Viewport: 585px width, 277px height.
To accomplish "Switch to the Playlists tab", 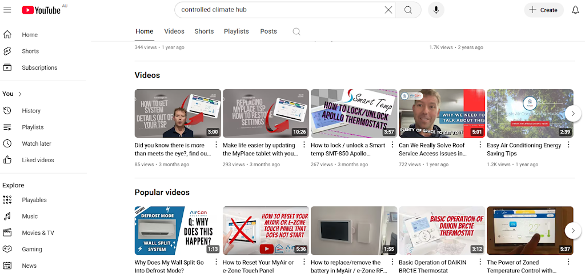I will coord(236,31).
